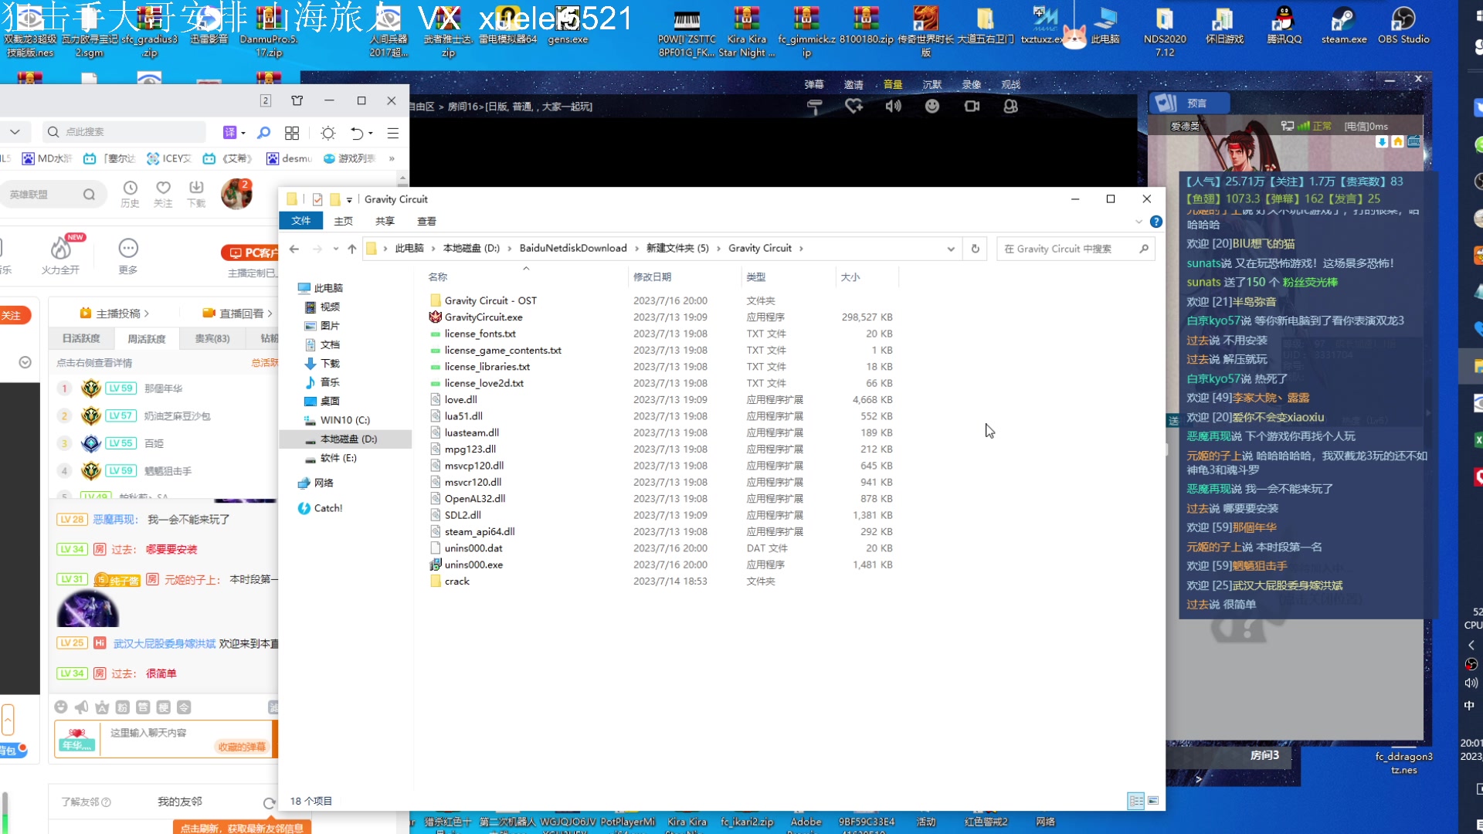Toggle the silence smiley face icon

click(x=932, y=107)
